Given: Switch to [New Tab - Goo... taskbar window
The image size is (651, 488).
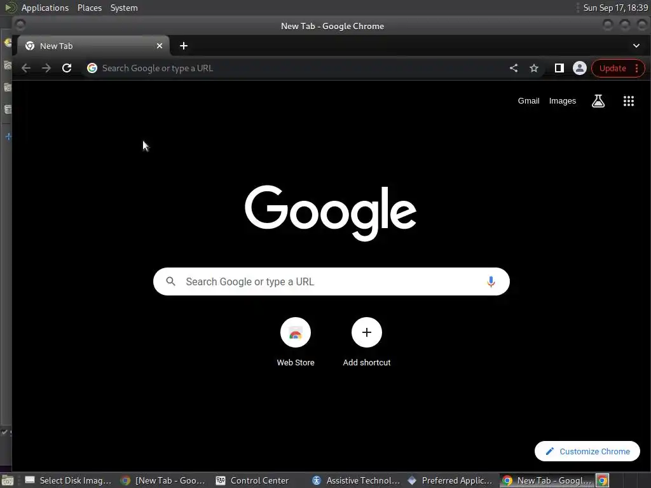Looking at the screenshot, I should pyautogui.click(x=163, y=480).
